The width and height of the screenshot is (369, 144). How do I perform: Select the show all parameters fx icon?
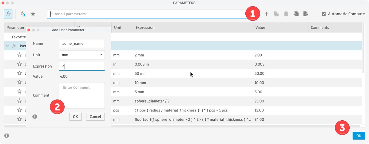click(x=8, y=14)
